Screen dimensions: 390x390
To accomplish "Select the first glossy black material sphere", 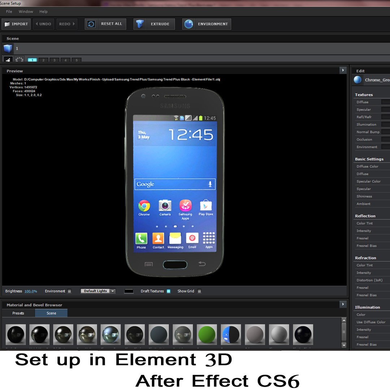I will [16, 334].
